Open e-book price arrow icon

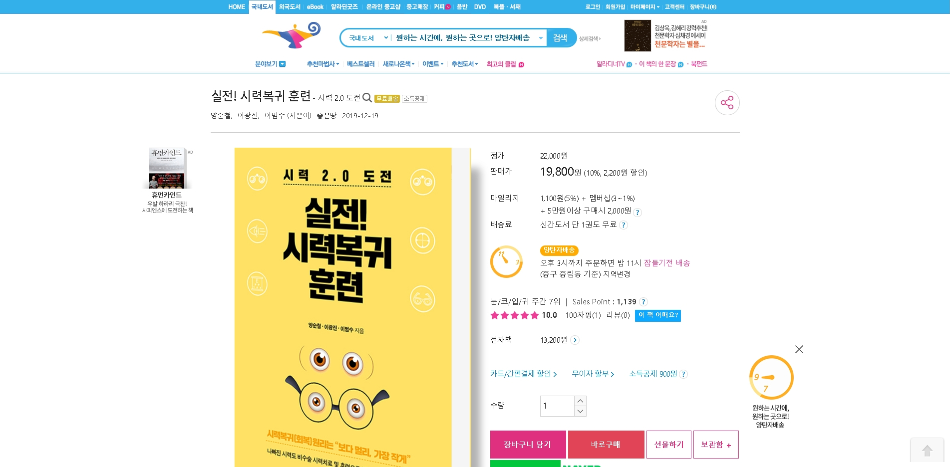click(x=575, y=340)
